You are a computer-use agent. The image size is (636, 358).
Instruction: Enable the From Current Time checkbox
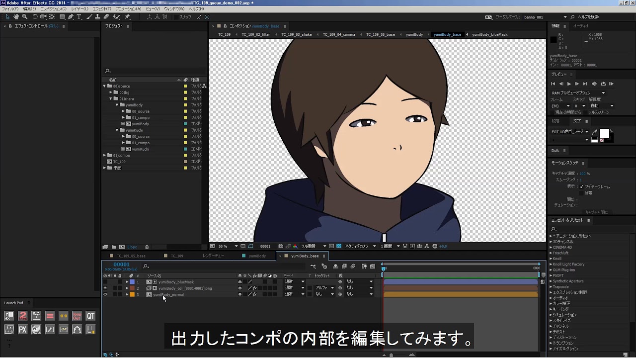553,112
